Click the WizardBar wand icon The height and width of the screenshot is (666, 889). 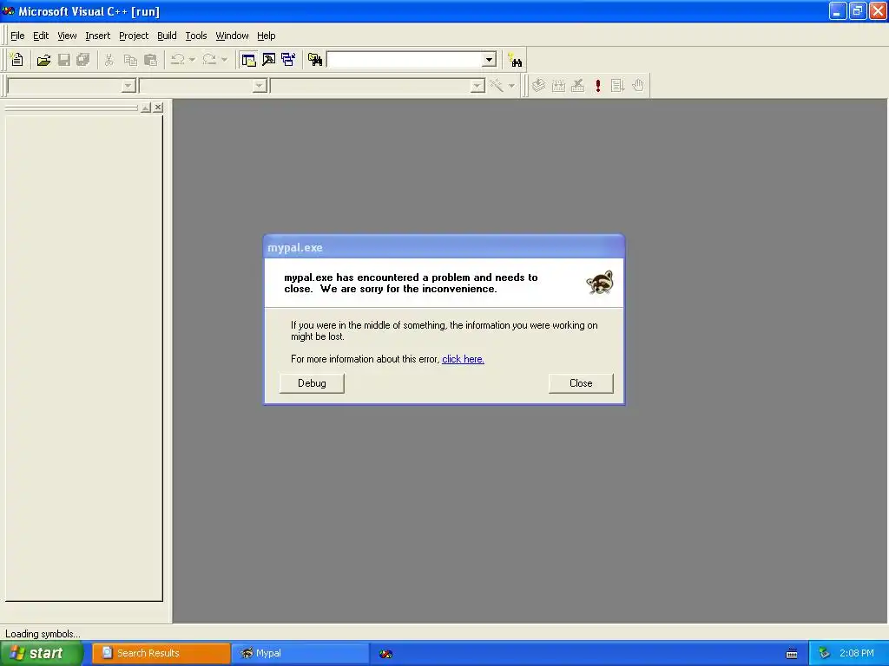(x=497, y=86)
